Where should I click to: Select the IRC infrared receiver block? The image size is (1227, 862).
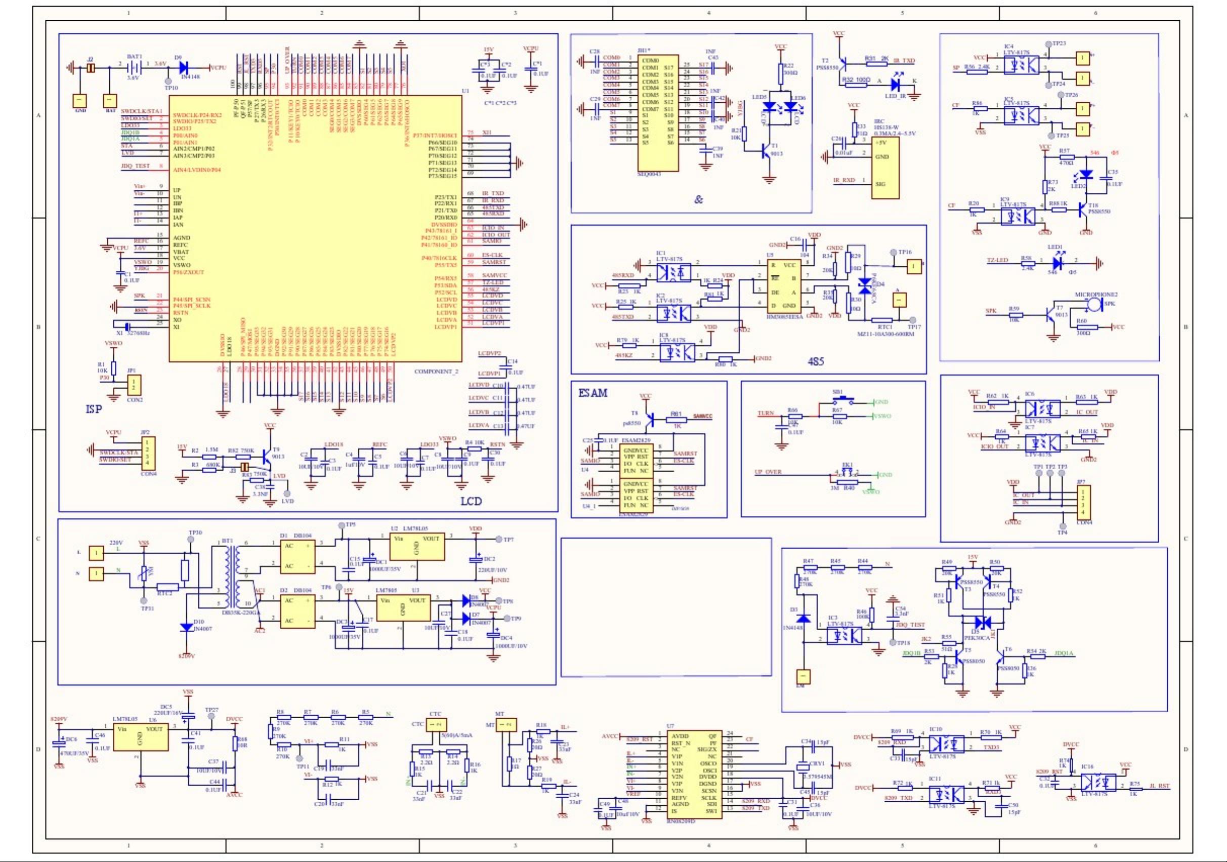(885, 169)
